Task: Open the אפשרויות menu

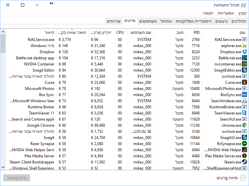Action: 226,13
